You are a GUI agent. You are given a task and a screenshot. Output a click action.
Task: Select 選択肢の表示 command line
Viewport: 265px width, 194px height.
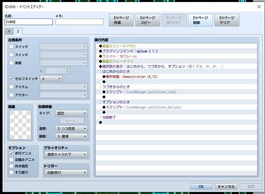pyautogui.click(x=176, y=66)
